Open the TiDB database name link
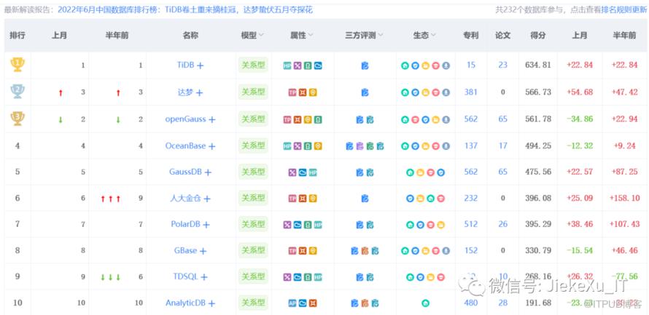 [185, 65]
